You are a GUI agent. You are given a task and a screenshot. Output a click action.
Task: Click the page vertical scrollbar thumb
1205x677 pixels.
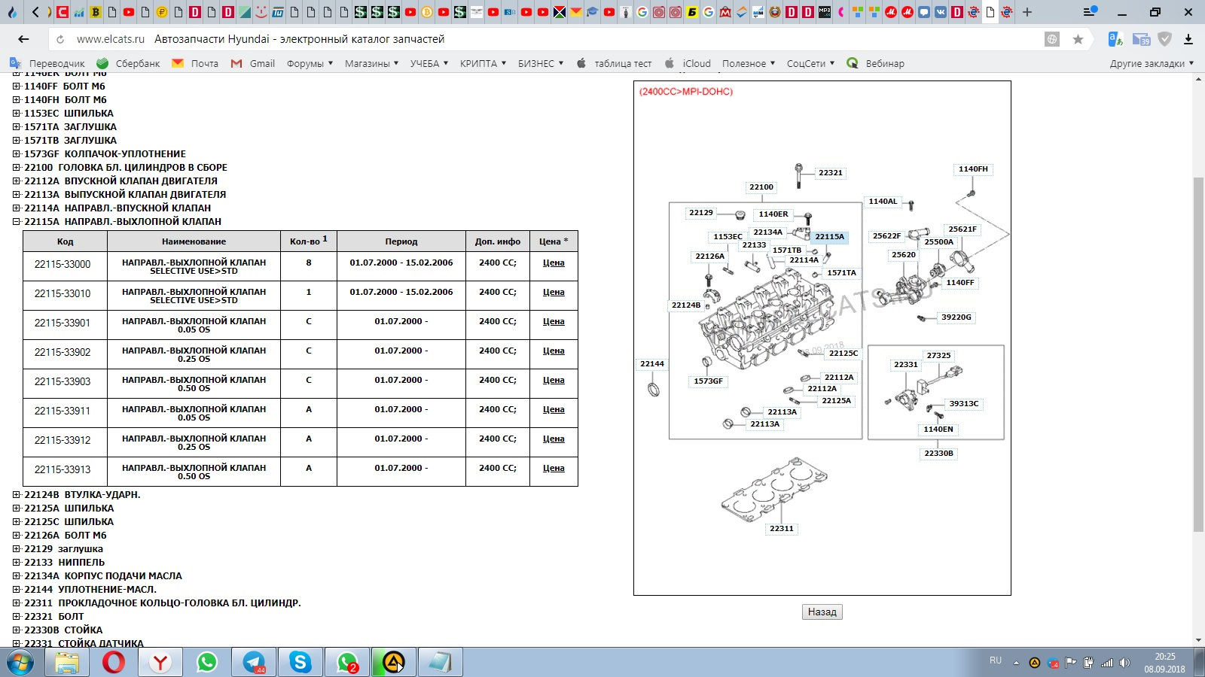(1198, 354)
